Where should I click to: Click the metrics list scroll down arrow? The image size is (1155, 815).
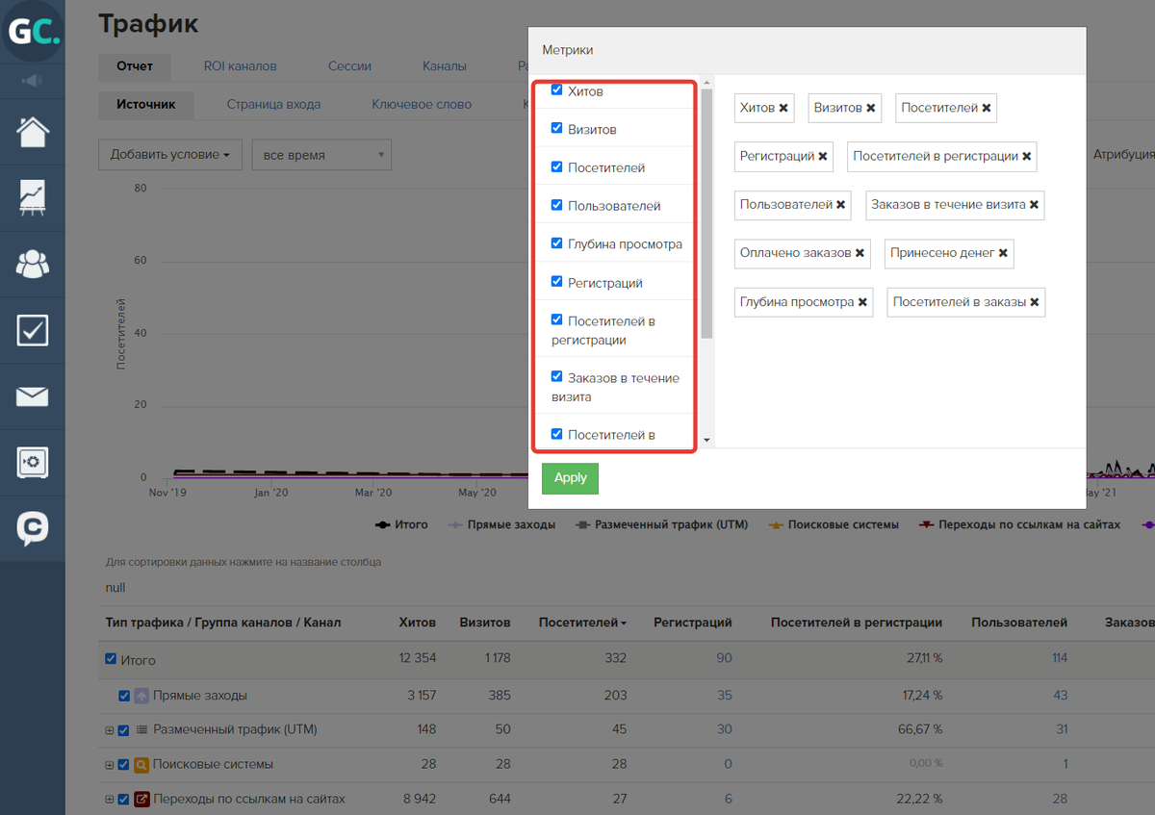[707, 440]
